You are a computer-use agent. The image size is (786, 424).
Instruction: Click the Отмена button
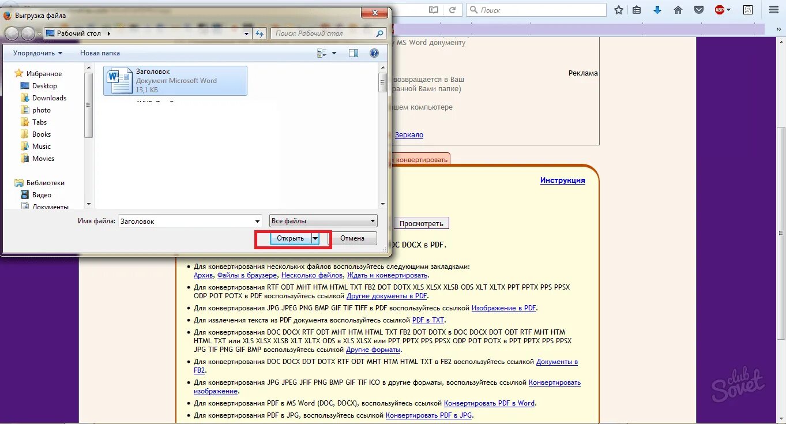(x=352, y=238)
